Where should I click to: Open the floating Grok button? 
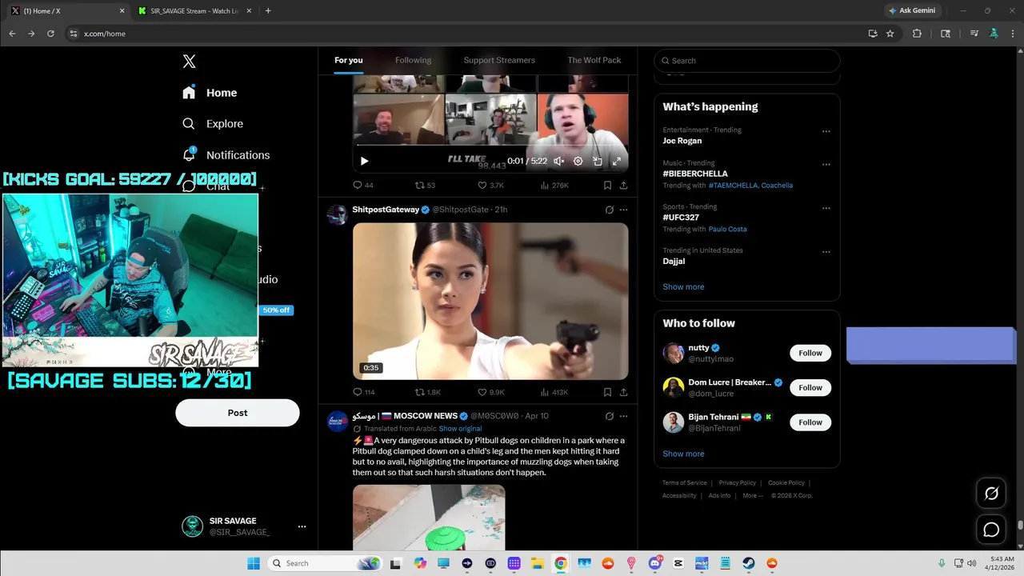991,494
